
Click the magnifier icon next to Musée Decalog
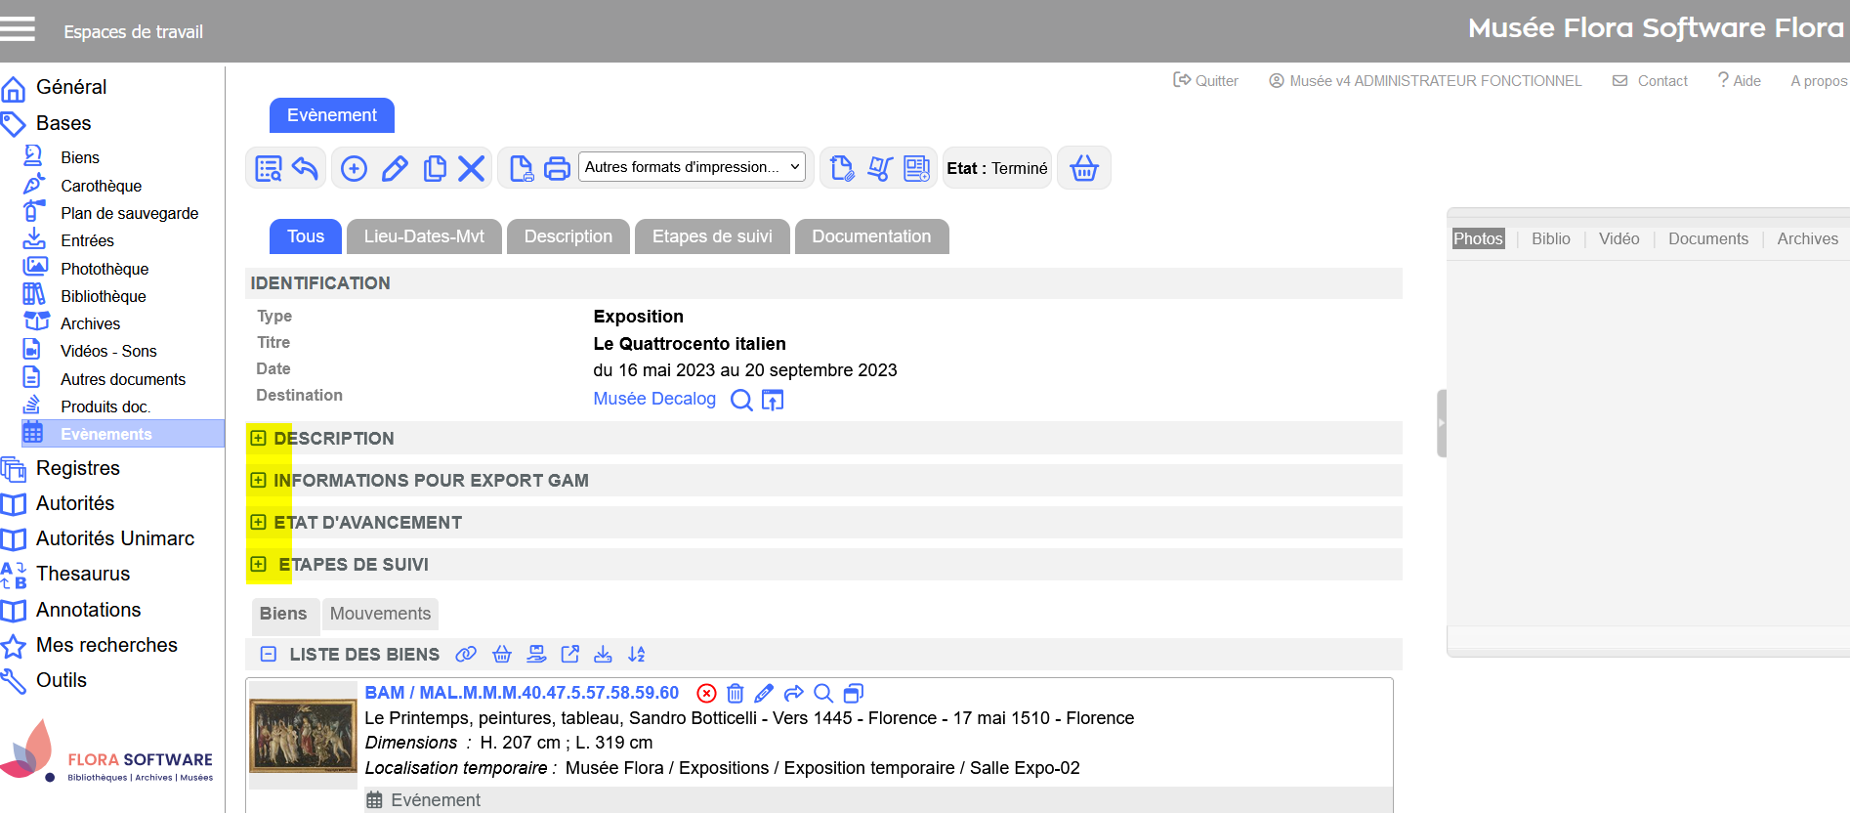point(741,400)
